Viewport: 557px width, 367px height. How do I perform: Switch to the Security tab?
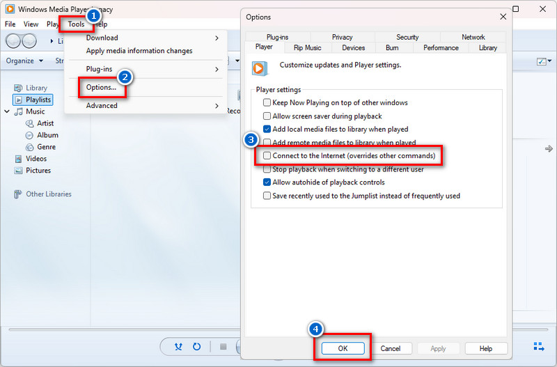point(407,37)
